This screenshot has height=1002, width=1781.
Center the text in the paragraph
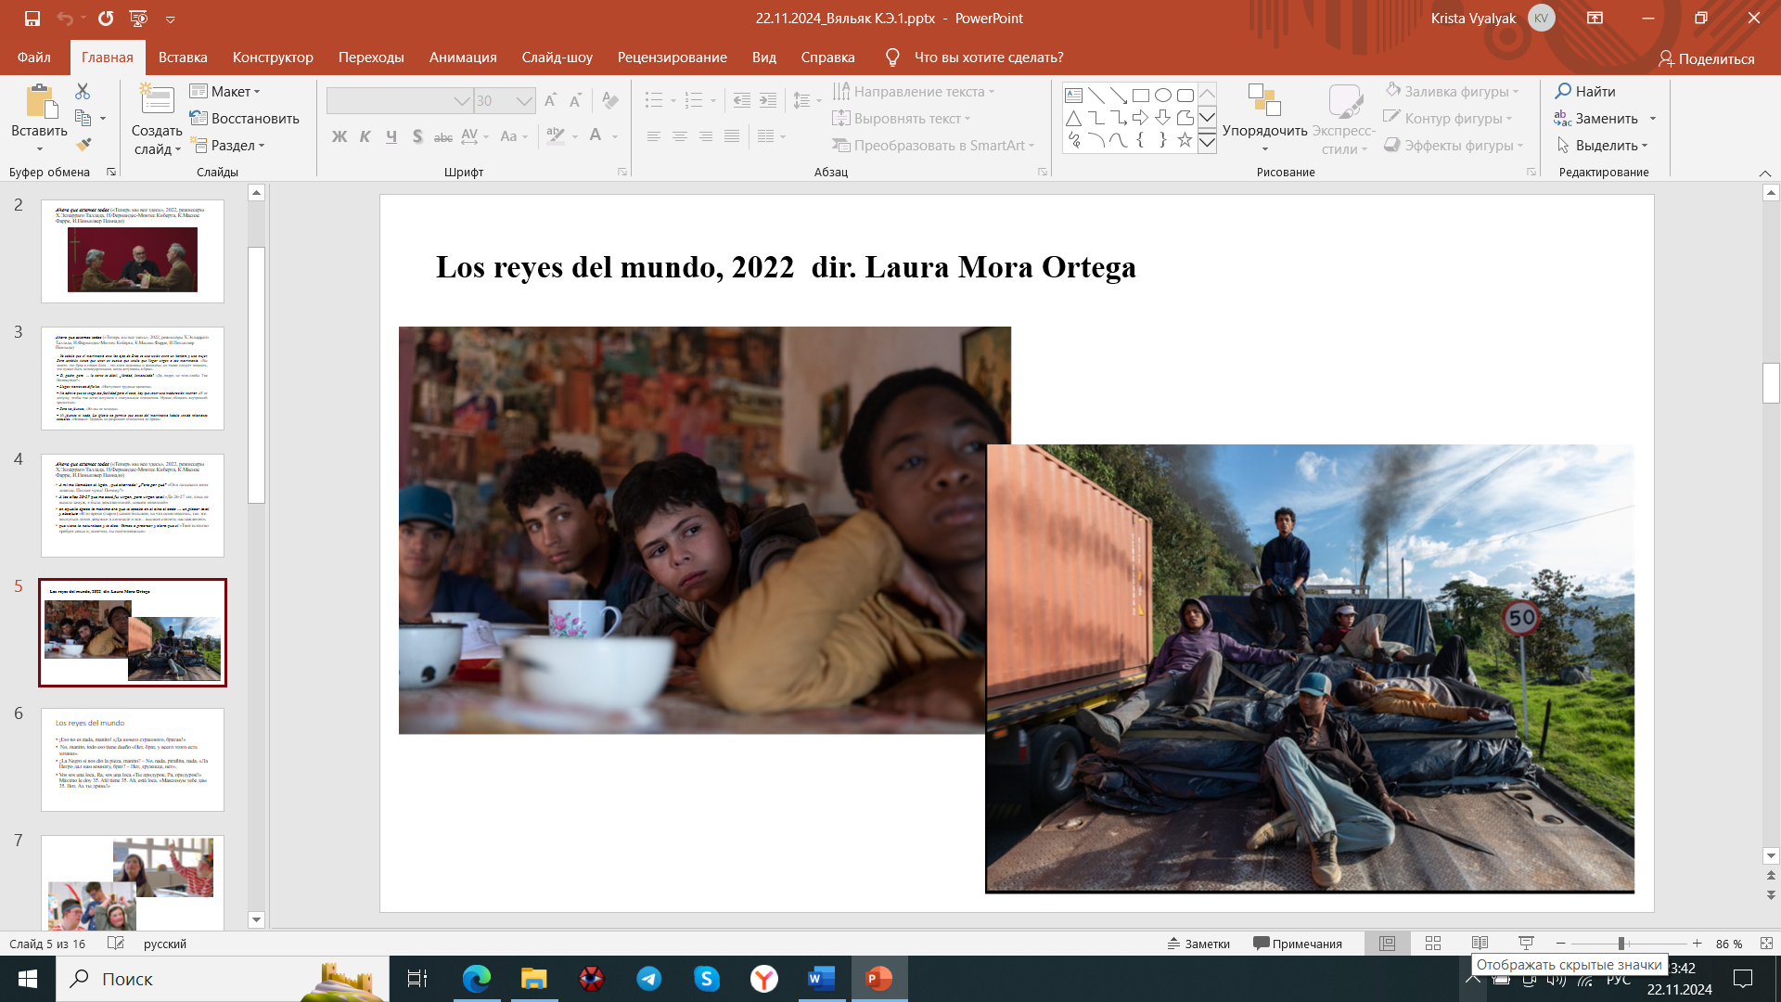pos(680,136)
